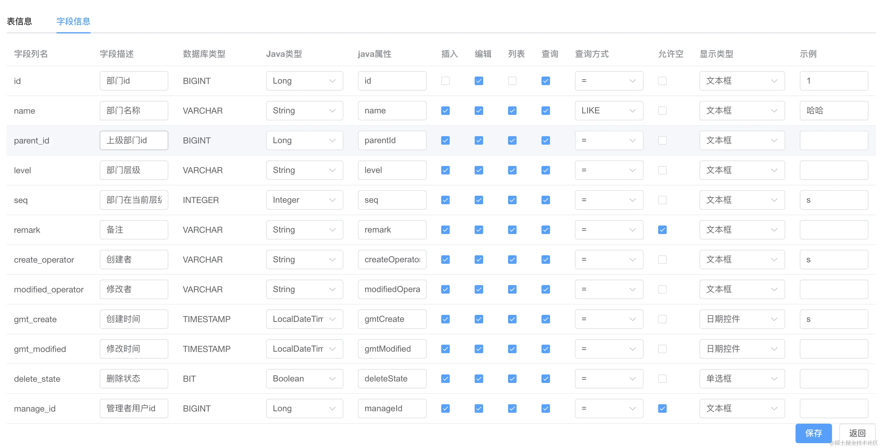Enable 插入 checkbox for id row
Screen dimensions: 880x448
(445, 81)
